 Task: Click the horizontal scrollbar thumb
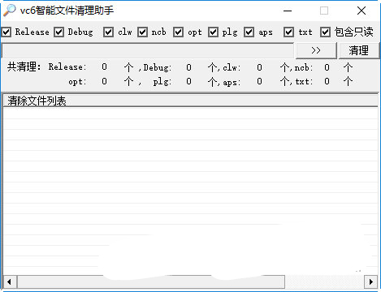click(151, 281)
